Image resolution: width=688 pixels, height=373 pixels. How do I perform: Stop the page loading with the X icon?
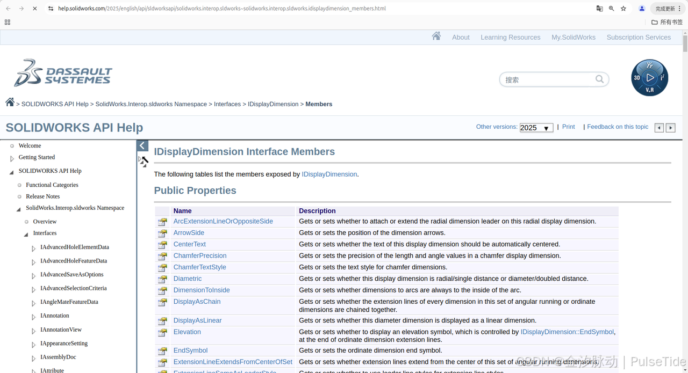pyautogui.click(x=35, y=9)
